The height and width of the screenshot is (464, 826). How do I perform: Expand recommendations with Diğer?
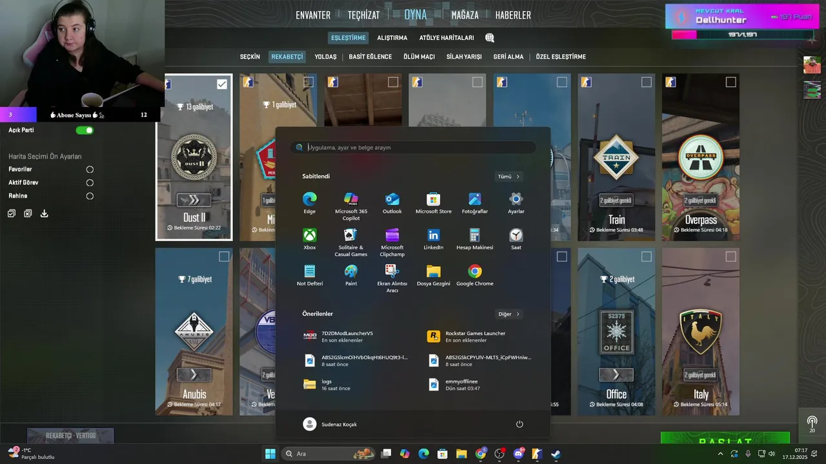pos(509,314)
